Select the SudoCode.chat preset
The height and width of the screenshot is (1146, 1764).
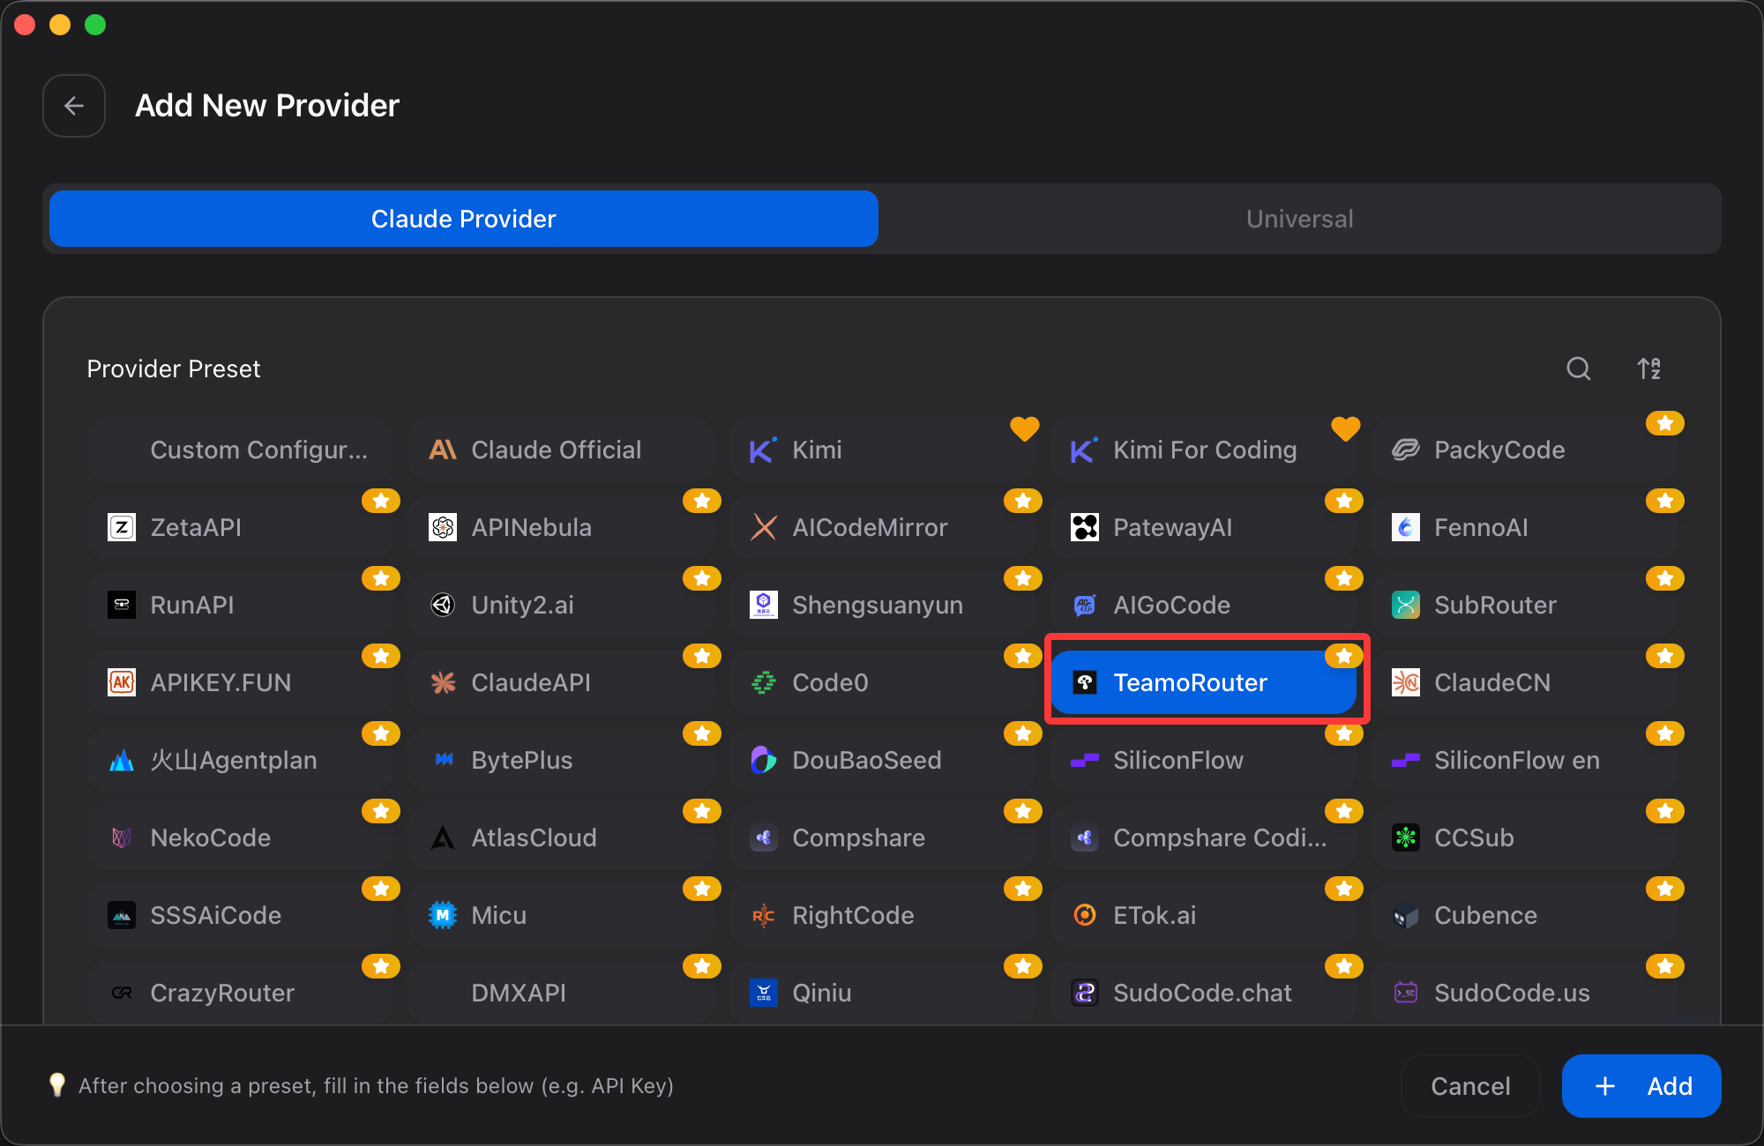pos(1203,993)
